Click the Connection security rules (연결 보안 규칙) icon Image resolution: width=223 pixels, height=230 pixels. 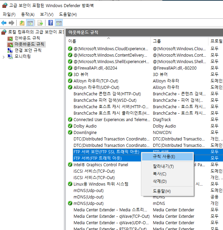10,50
